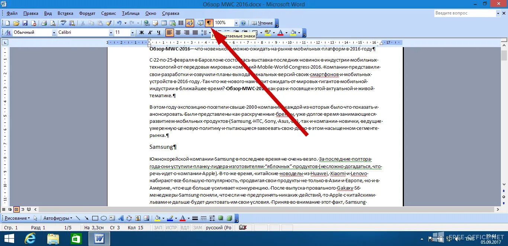This screenshot has height=246, width=508.
Task: Justify the paragraph text
Action: (195, 33)
